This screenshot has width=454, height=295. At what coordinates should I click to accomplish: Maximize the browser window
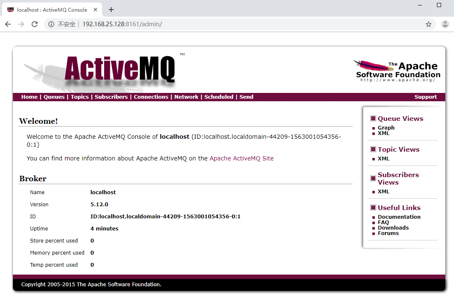(439, 5)
